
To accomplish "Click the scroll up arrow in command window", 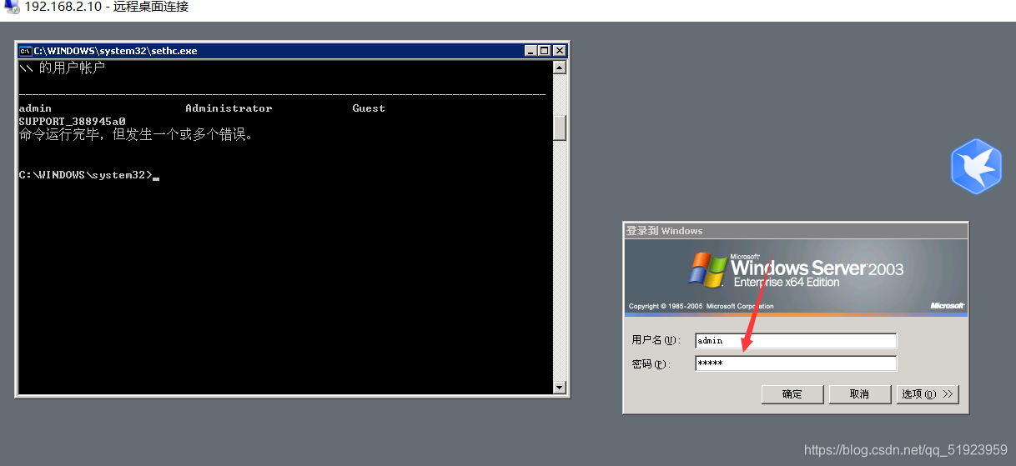I will 560,68.
